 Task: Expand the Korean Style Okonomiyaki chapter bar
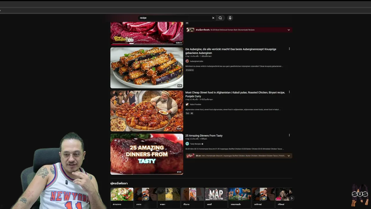289,30
